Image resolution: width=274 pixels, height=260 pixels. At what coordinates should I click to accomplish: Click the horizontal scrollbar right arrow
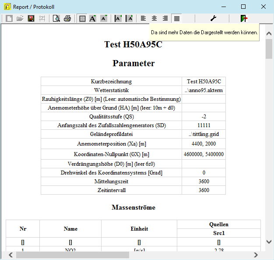[x=256, y=255]
